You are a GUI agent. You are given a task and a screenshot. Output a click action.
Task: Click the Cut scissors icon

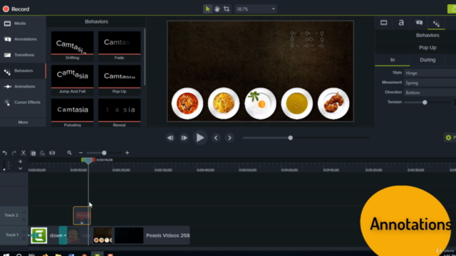pyautogui.click(x=24, y=153)
